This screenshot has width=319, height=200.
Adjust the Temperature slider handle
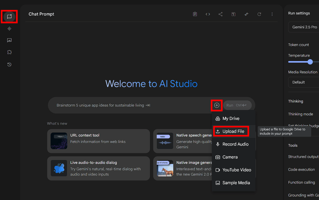(x=310, y=62)
